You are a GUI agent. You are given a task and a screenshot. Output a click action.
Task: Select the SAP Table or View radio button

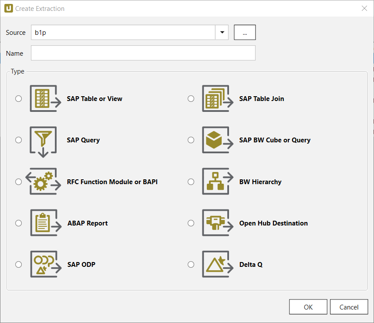point(19,98)
